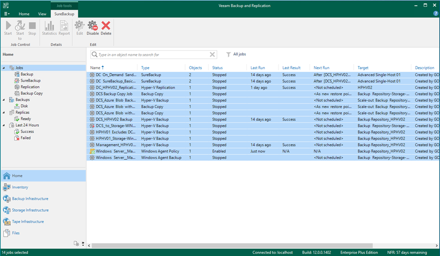Open Backup Infrastructure in navigation pane
This screenshot has height=256, width=440.
[30, 199]
